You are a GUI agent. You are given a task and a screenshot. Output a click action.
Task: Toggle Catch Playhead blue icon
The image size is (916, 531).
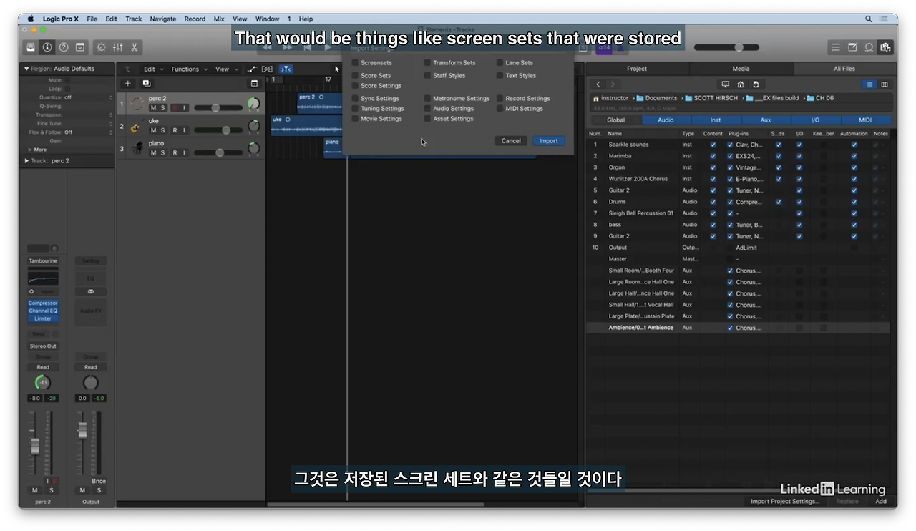(286, 69)
